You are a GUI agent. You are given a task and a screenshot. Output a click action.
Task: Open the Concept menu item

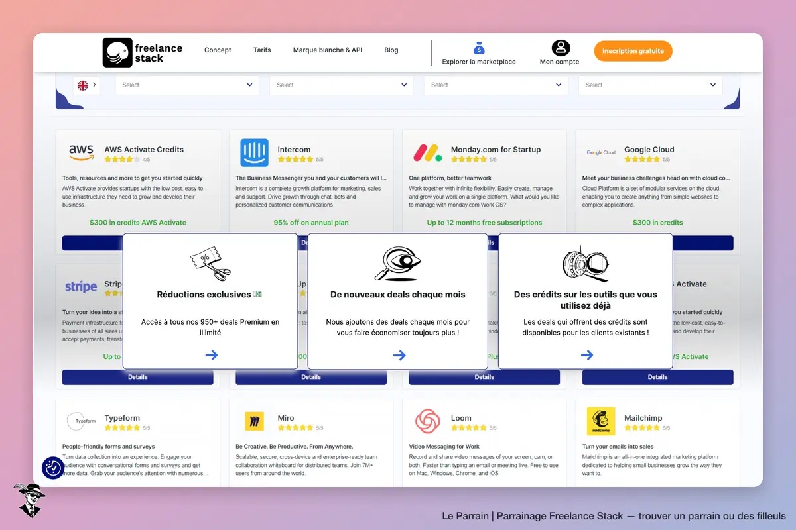(x=218, y=50)
